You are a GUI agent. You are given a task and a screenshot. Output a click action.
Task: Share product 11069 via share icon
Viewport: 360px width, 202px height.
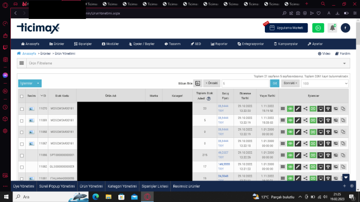click(305, 120)
